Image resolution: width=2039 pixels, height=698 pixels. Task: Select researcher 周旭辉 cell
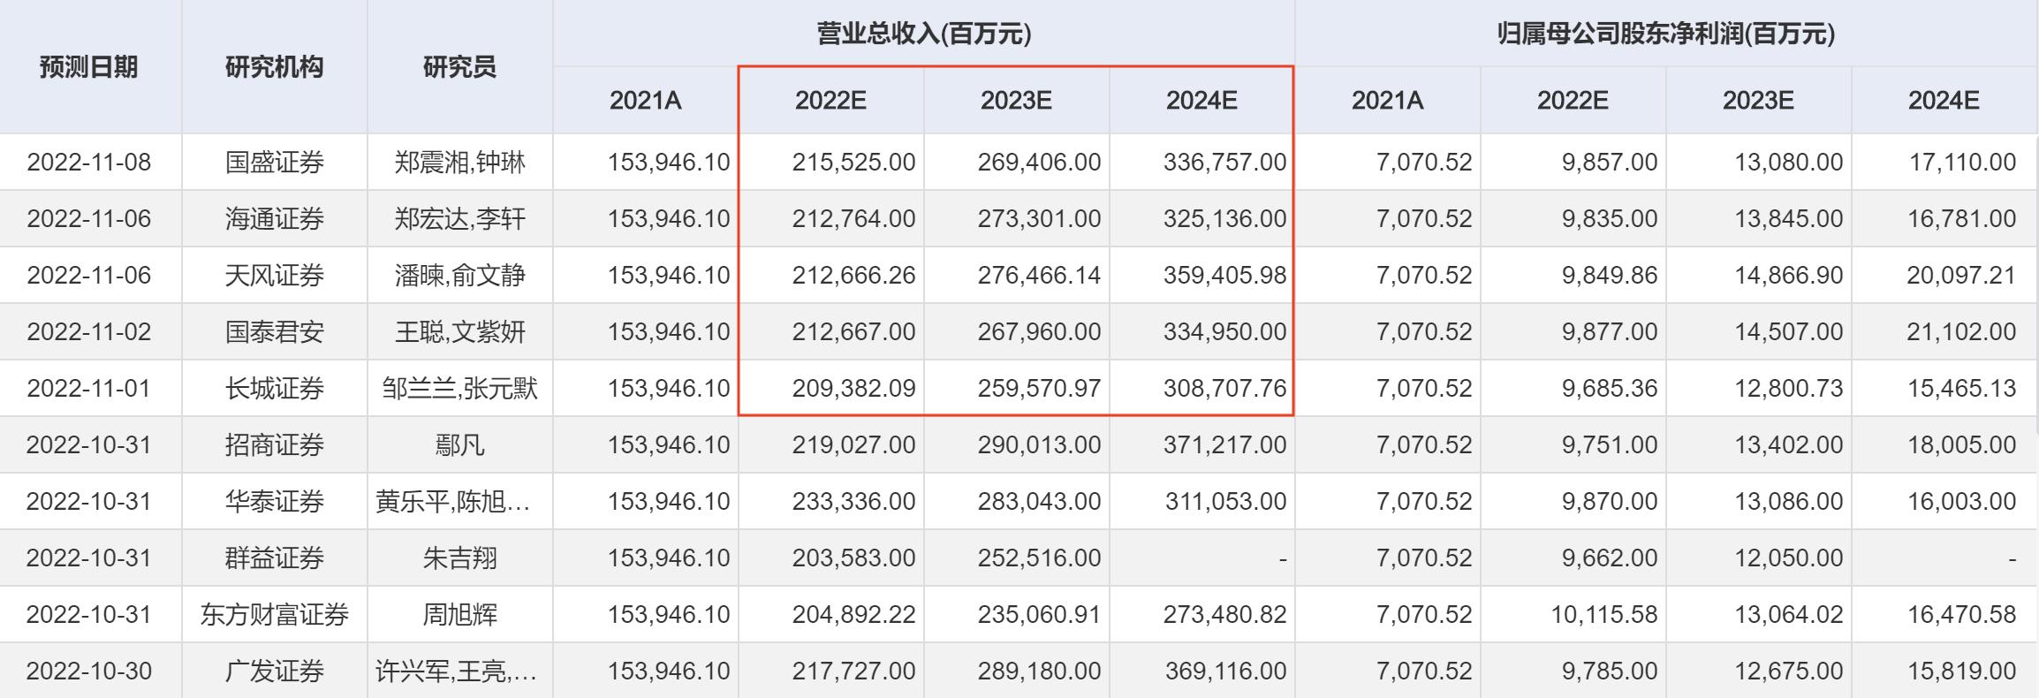(x=459, y=615)
